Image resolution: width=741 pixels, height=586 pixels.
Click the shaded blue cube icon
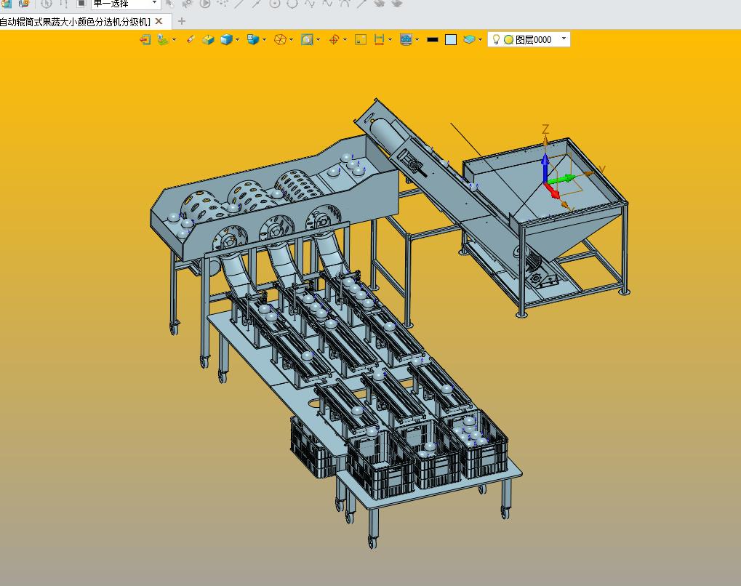point(226,40)
